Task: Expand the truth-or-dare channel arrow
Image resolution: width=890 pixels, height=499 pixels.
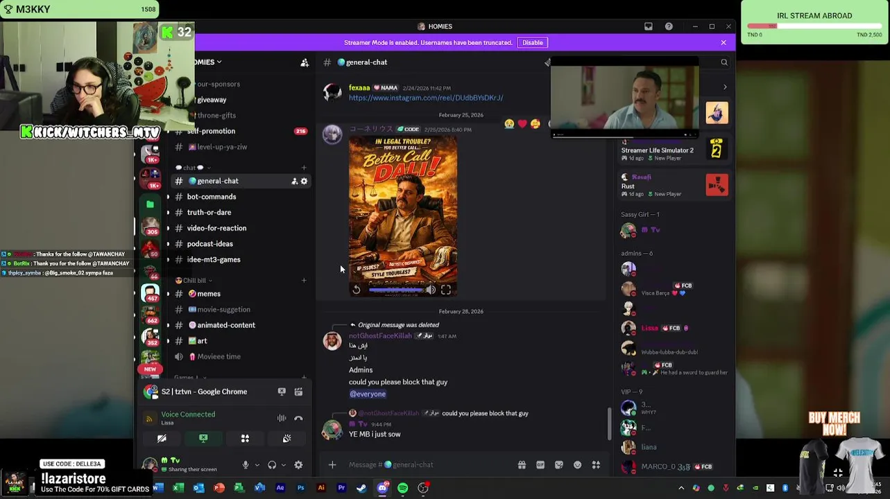Action: coord(168,213)
